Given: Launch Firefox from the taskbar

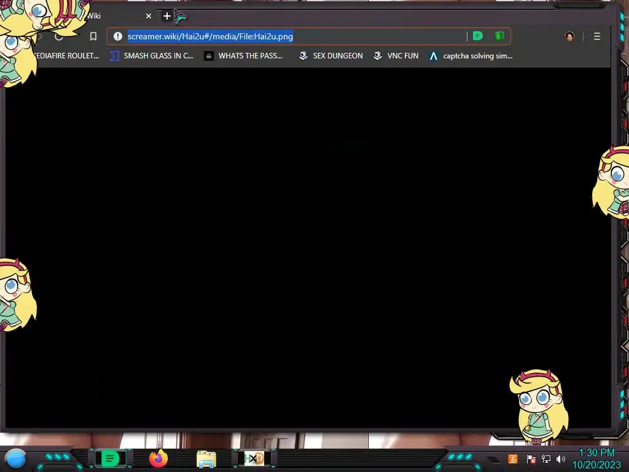Looking at the screenshot, I should pyautogui.click(x=158, y=458).
